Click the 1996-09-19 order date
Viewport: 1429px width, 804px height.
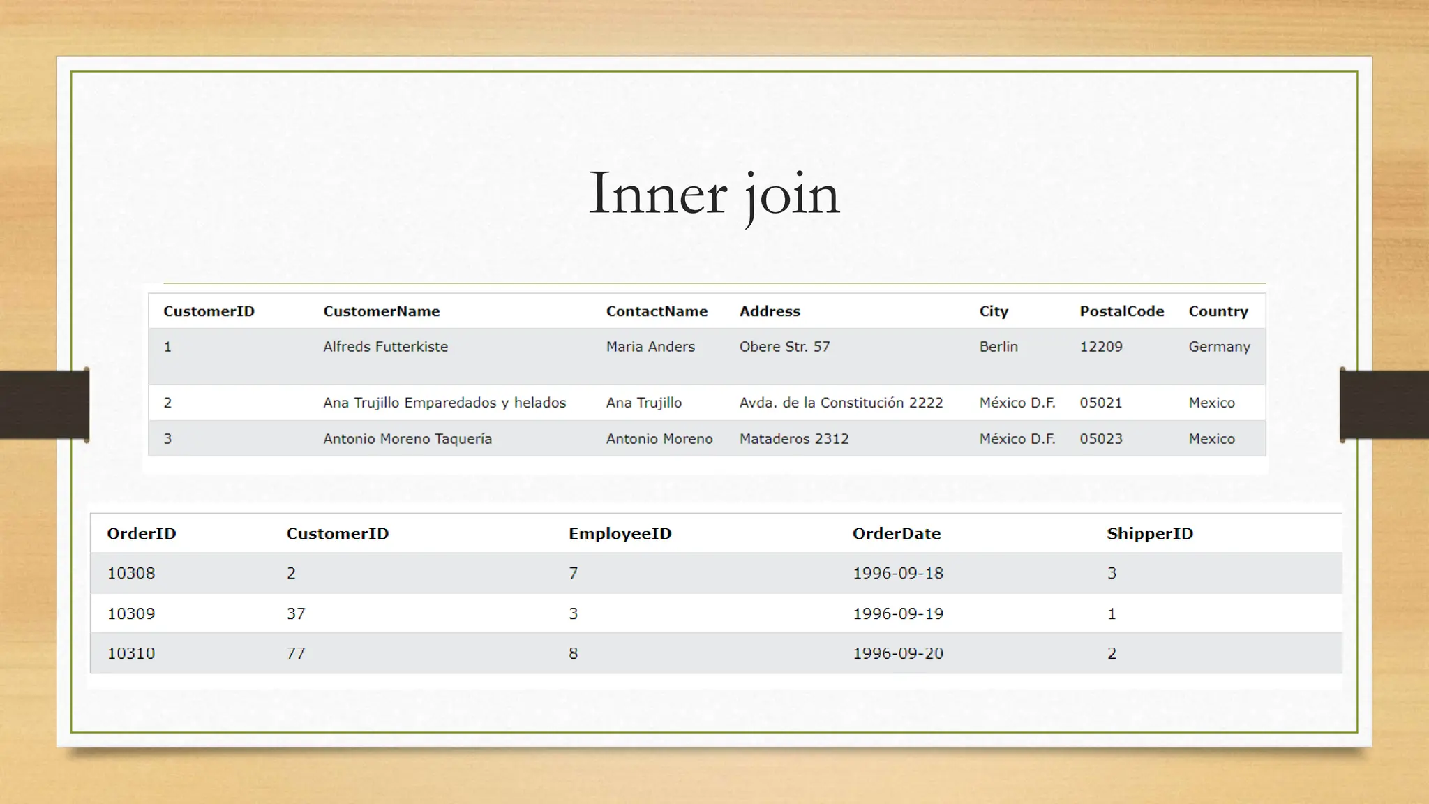[897, 613]
